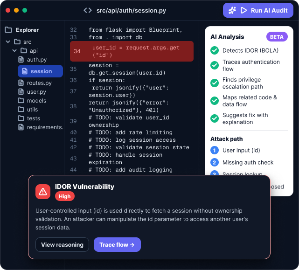
Task: Click the check icon for Detects IDOR (BOLA)
Action: (215, 50)
